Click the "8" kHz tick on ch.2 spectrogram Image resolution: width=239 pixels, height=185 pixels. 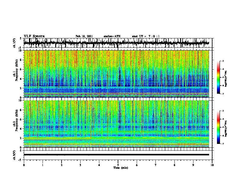point(21,110)
